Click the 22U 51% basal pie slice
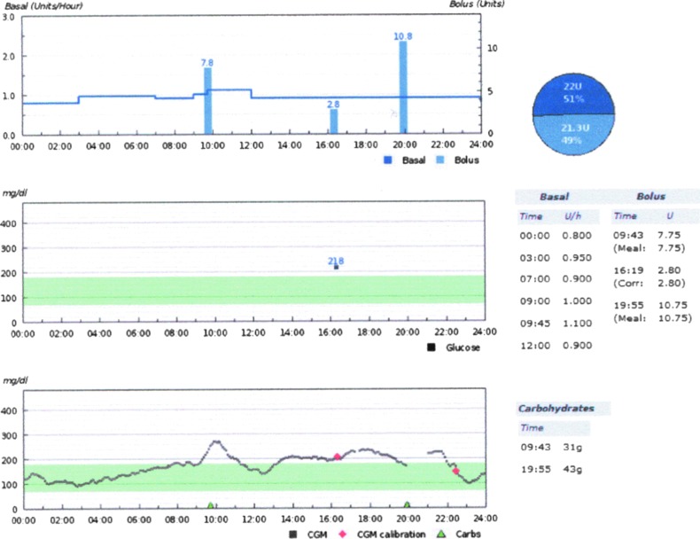Screen dimensions: 700x539 [x=573, y=93]
